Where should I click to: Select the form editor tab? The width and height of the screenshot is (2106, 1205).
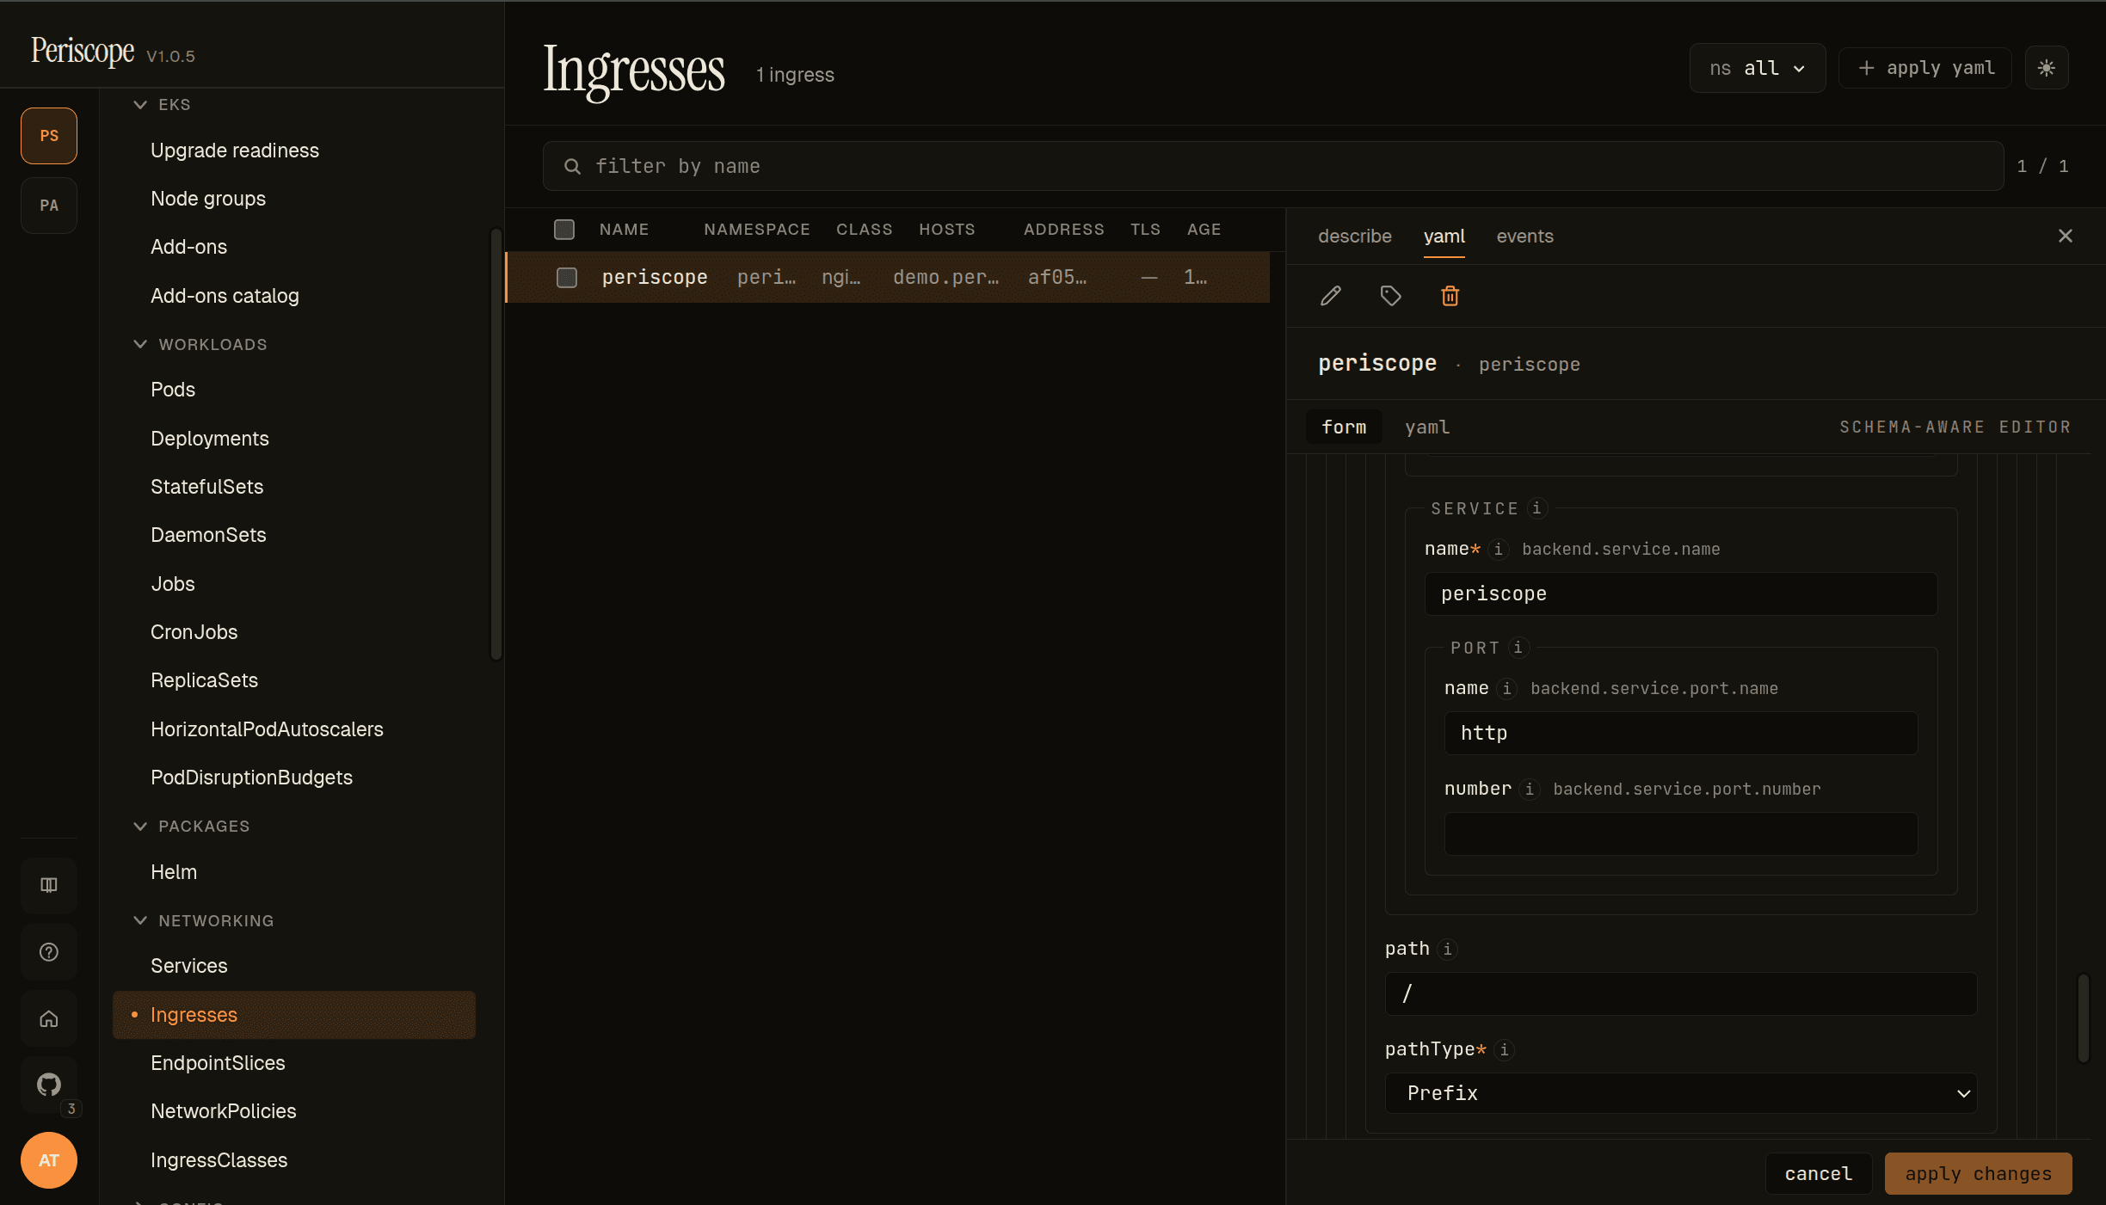(1344, 427)
